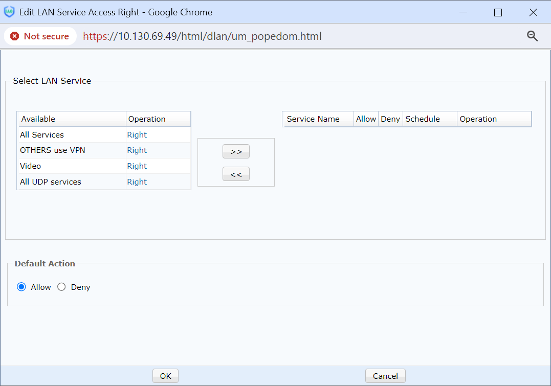Click Right link for OTHERS use VPN

[x=137, y=150]
